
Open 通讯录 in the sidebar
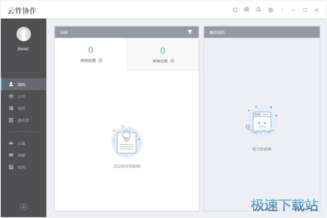24,120
